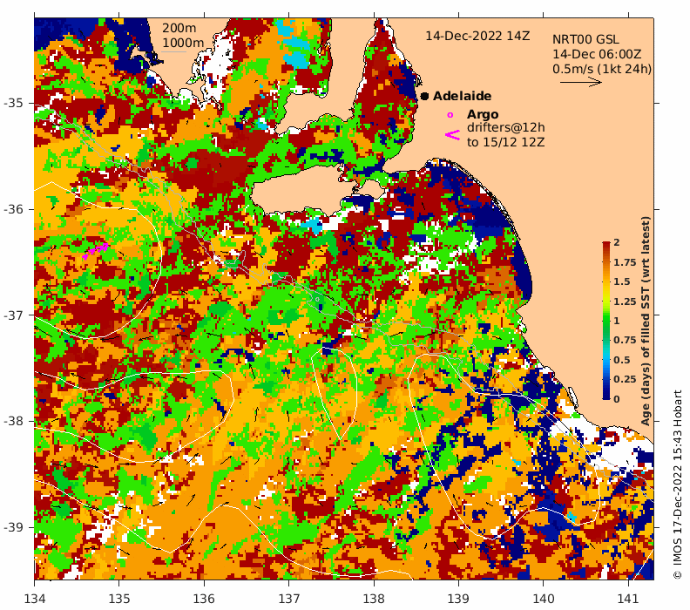Click the colorbar title 'Age (days) of filled SST'
This screenshot has width=690, height=610.
[646, 321]
